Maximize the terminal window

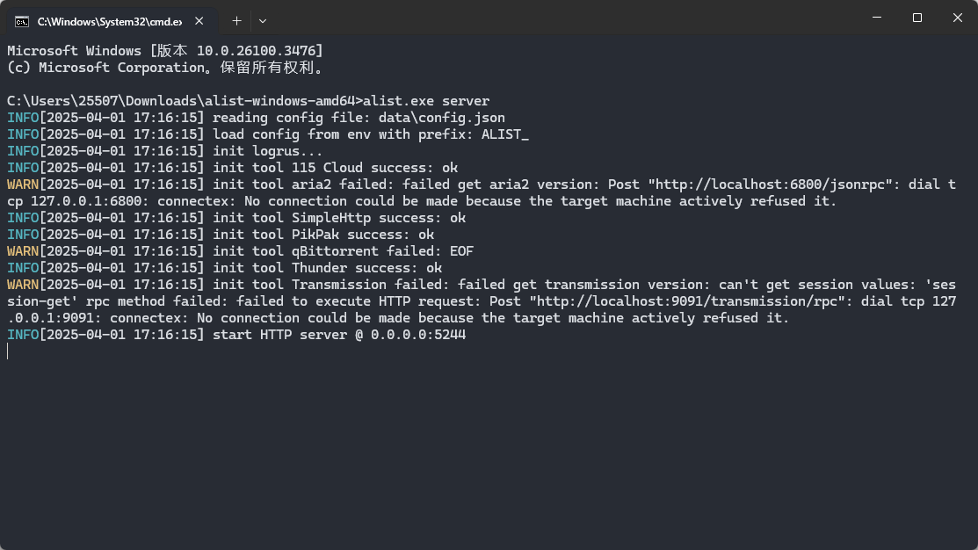(916, 18)
